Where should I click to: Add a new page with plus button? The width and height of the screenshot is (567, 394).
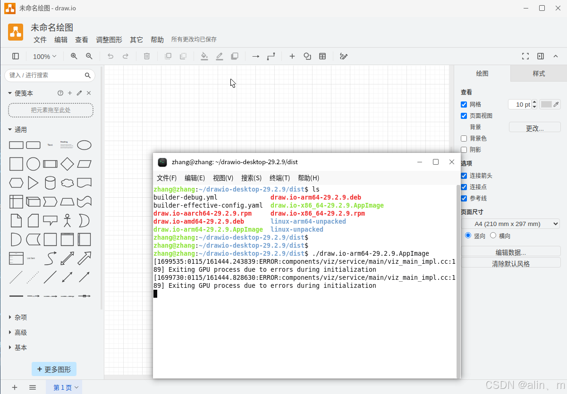15,387
